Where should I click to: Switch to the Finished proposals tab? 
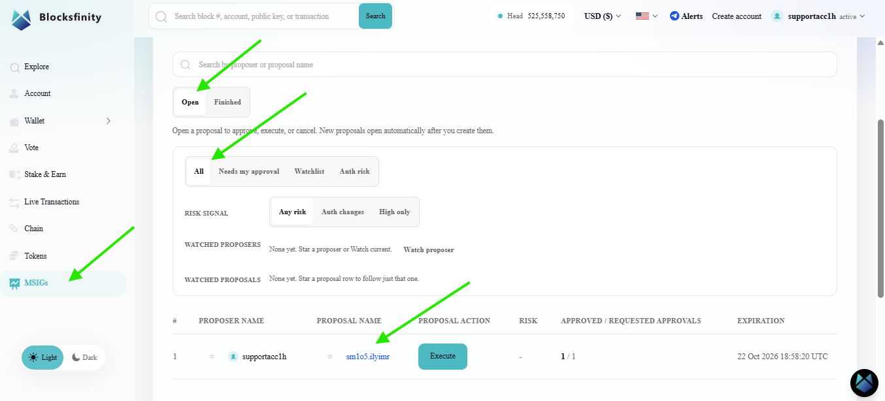point(227,103)
